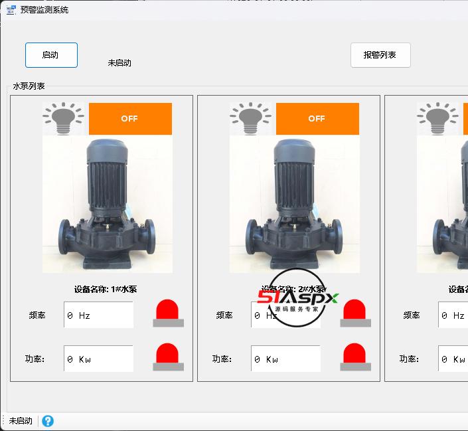The width and height of the screenshot is (468, 431).
Task: Click the 功率: label in the 2#水泵 card
Action: coord(222,359)
